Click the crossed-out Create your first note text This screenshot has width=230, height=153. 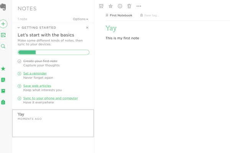pyautogui.click(x=40, y=61)
